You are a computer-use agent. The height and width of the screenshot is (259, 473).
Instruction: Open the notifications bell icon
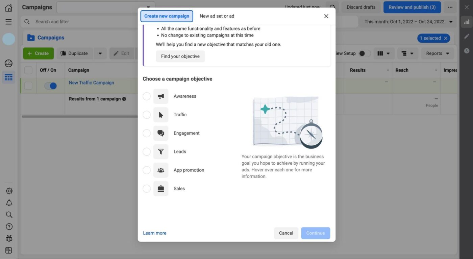8,203
